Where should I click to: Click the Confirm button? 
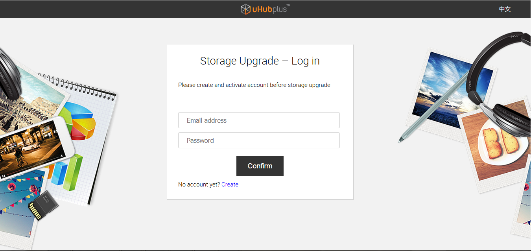(260, 166)
